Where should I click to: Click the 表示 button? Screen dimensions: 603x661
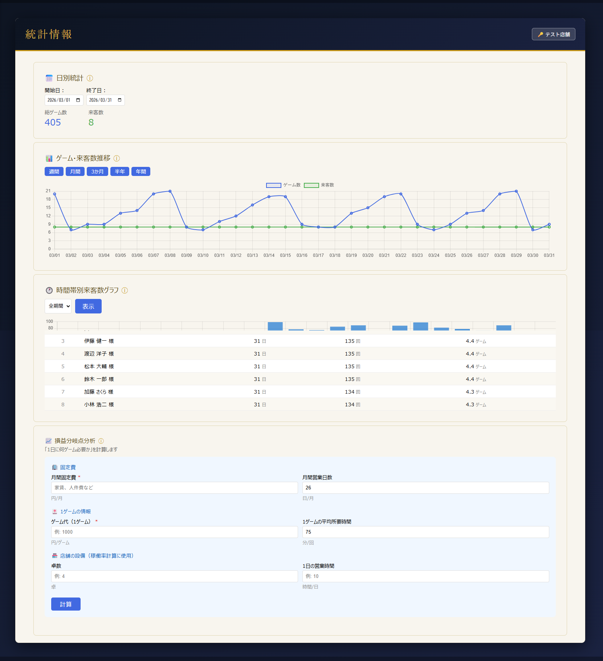88,306
